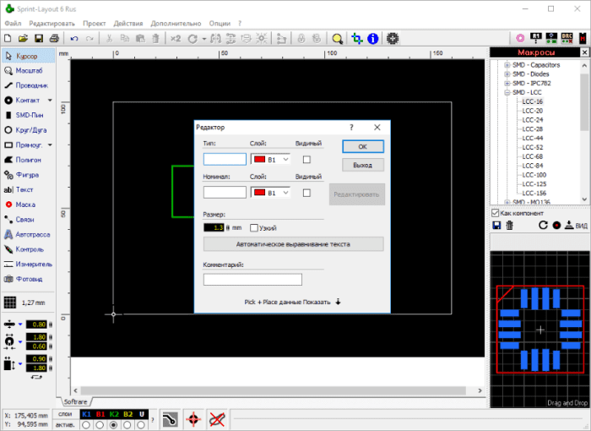Open the rotate angle dropdown arrow
Screen dimensions: 591x431
(204, 39)
